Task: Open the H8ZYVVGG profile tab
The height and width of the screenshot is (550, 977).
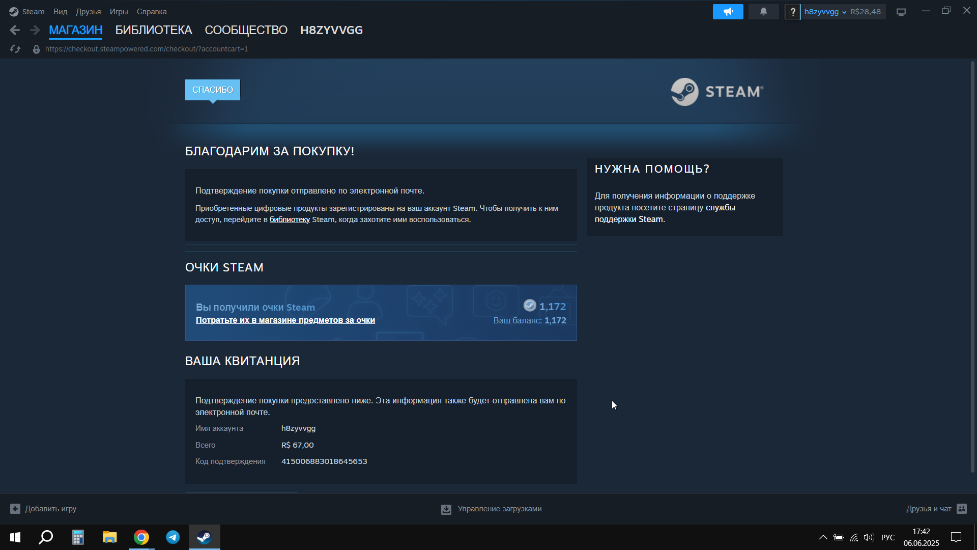Action: [x=331, y=30]
